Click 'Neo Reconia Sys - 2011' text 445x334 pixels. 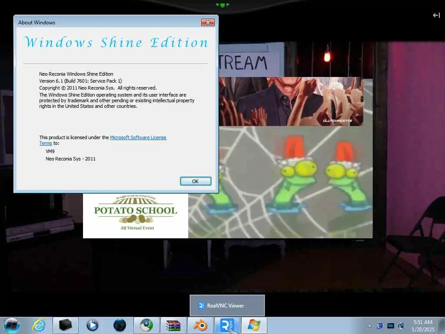(71, 159)
